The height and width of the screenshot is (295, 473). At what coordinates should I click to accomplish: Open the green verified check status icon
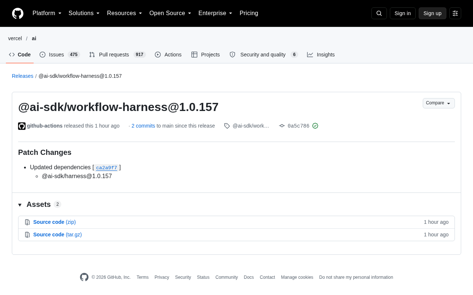point(315,126)
